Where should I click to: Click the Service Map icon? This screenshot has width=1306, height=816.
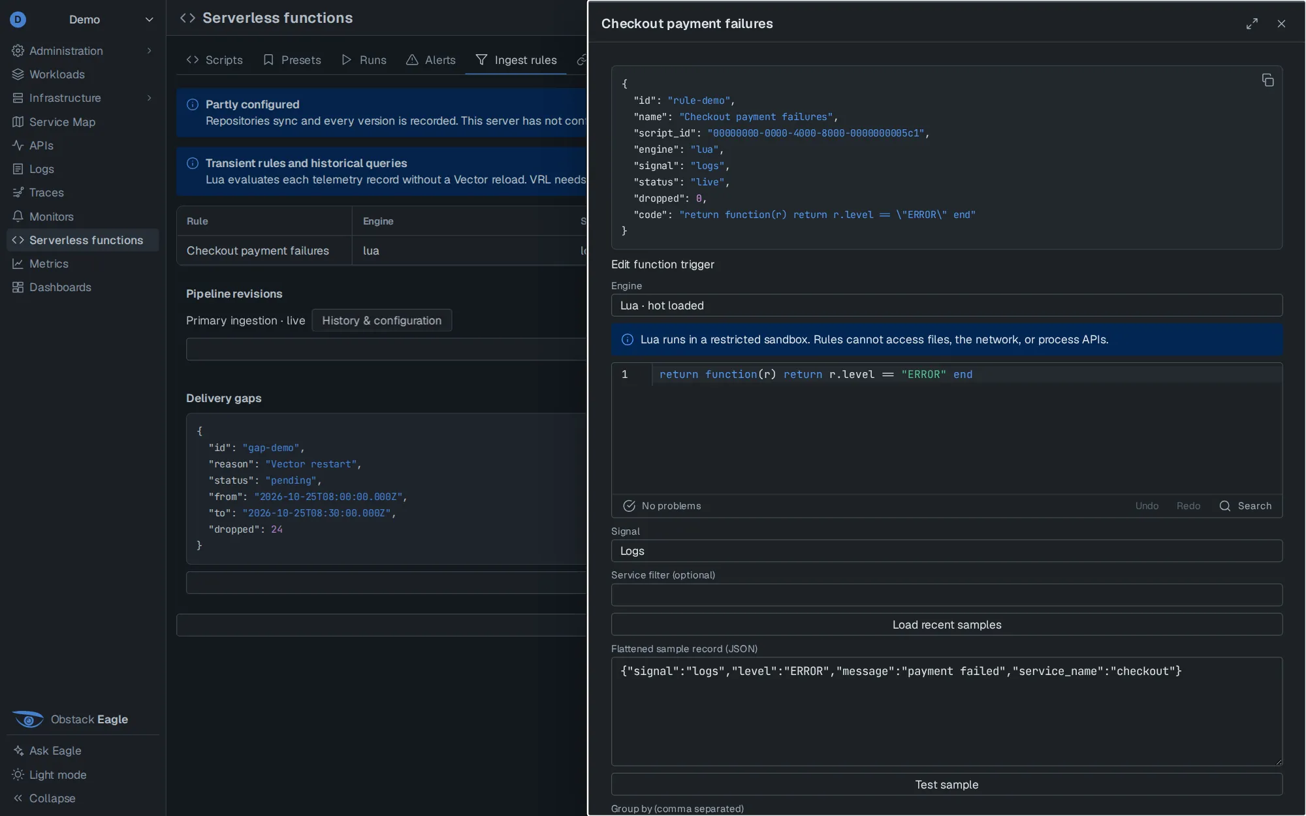pyautogui.click(x=18, y=122)
